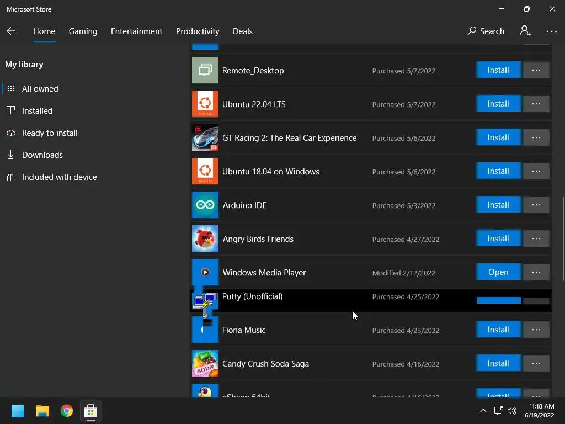
Task: Install Fiona Music
Action: point(498,330)
